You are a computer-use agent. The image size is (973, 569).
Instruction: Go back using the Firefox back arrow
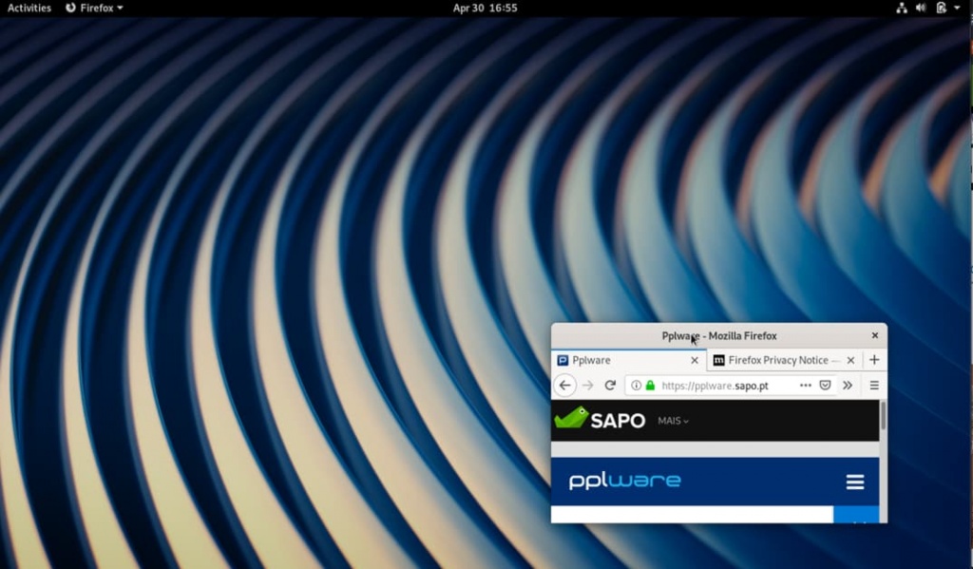pos(564,386)
